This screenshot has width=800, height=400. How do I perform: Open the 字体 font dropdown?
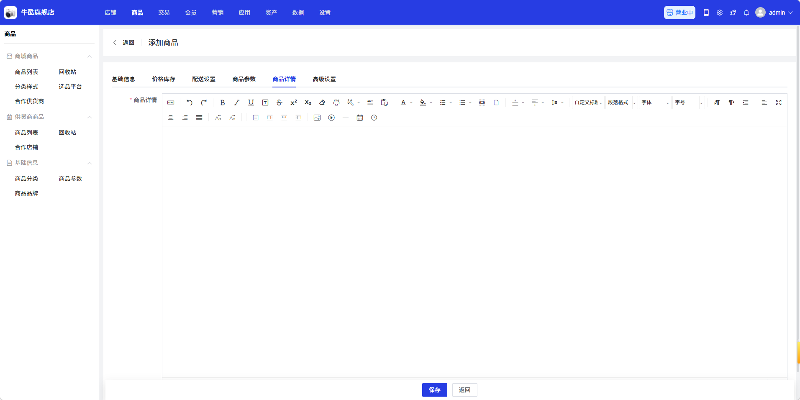(x=655, y=103)
